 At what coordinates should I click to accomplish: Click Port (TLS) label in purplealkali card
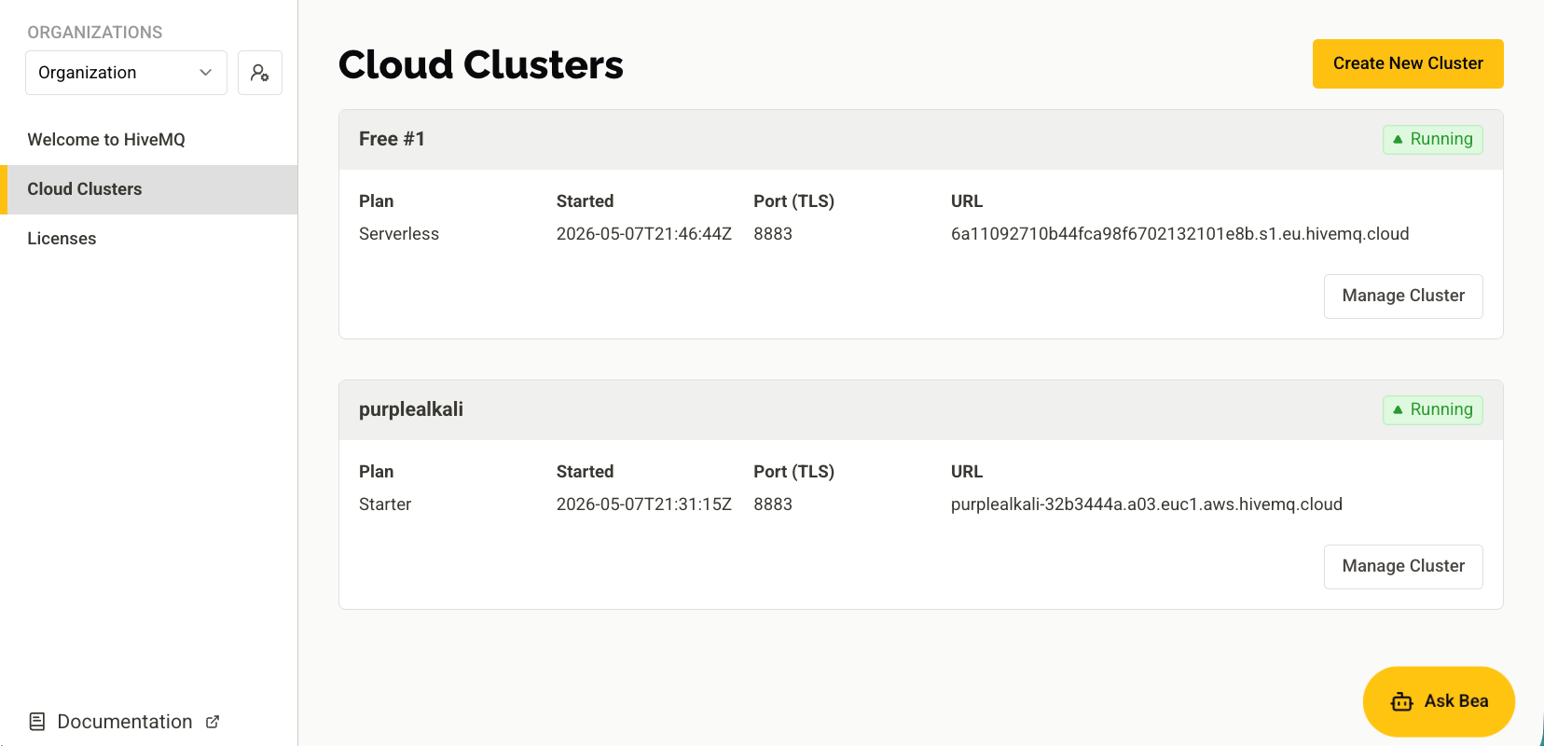tap(794, 472)
